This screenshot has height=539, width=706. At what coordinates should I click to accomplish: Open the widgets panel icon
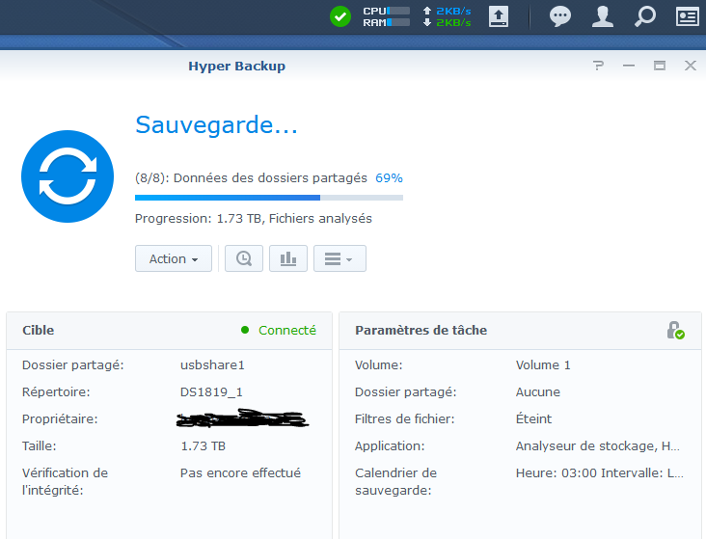pyautogui.click(x=687, y=16)
